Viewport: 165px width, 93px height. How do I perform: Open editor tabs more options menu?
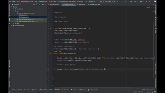point(153,4)
